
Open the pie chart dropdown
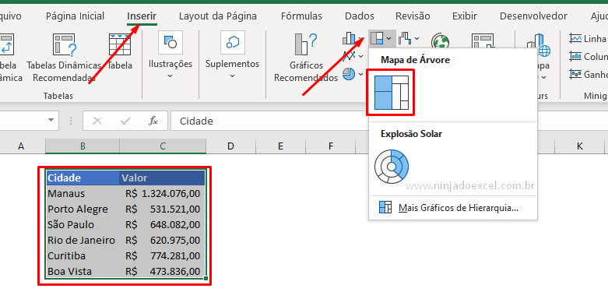(353, 74)
